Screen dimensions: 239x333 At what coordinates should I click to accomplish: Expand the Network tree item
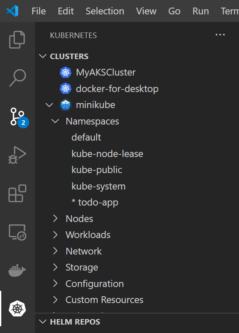[55, 251]
